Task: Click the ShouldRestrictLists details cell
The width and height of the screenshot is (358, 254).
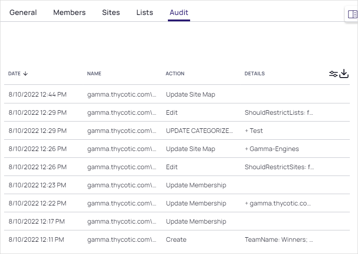Action: pos(279,112)
